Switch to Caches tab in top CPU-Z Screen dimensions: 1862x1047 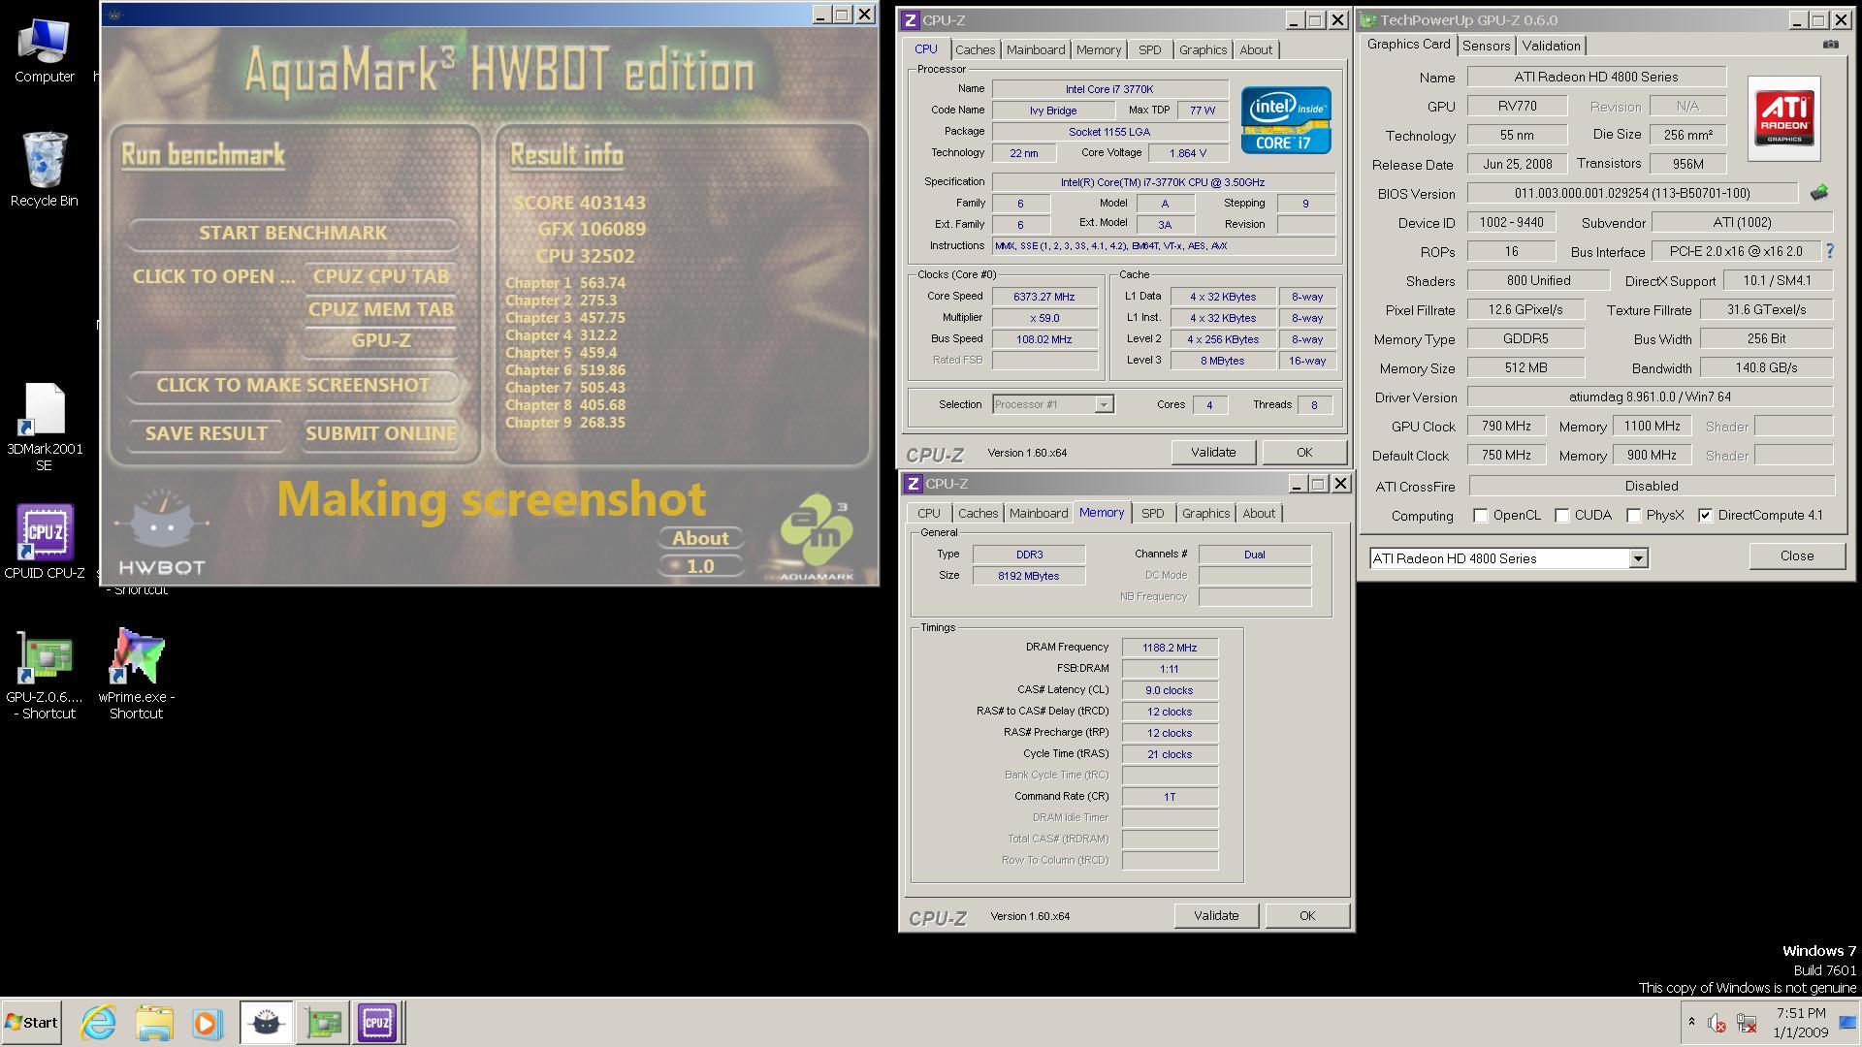tap(975, 49)
